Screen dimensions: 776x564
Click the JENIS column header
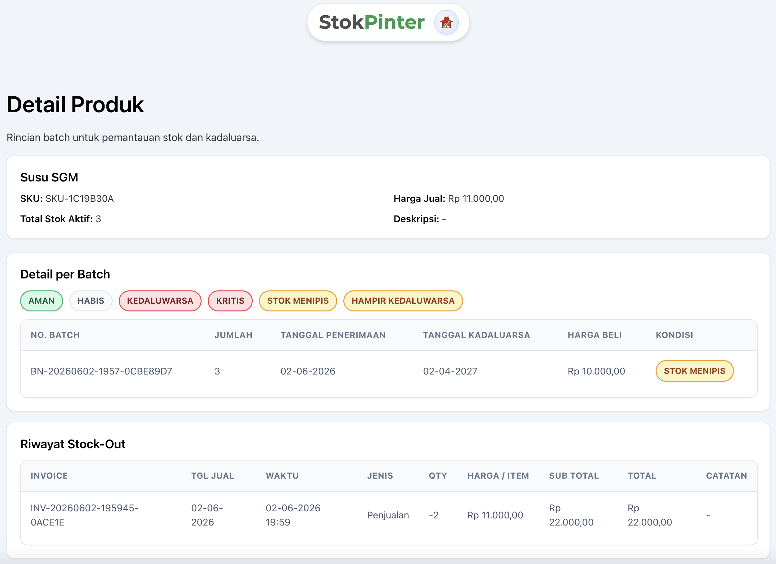click(x=380, y=475)
